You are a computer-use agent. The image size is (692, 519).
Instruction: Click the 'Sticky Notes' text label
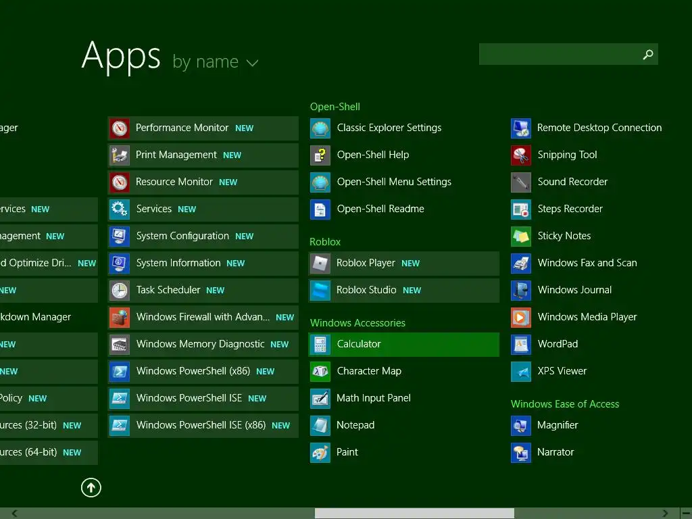[564, 236]
